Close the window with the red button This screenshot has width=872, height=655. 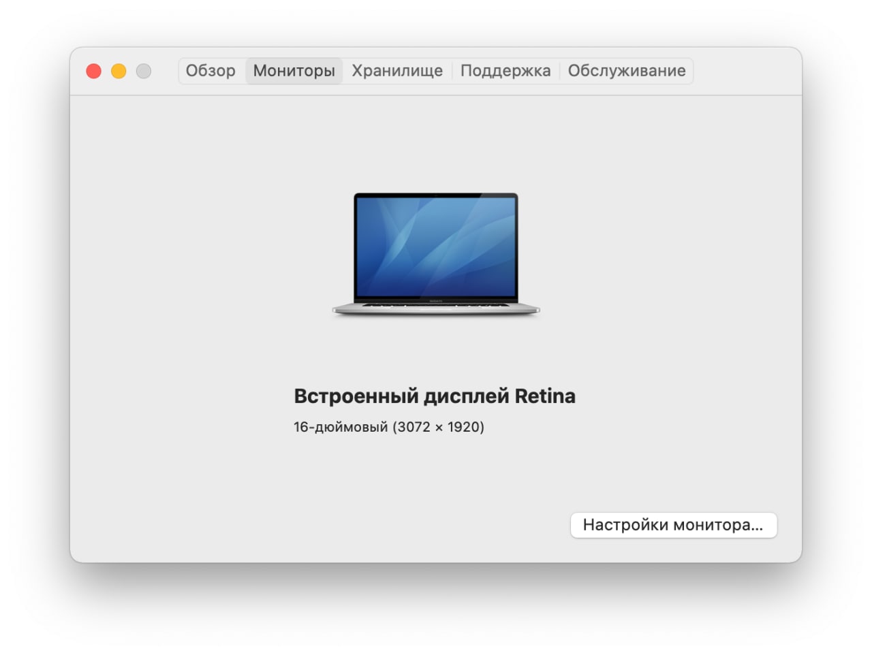click(93, 71)
